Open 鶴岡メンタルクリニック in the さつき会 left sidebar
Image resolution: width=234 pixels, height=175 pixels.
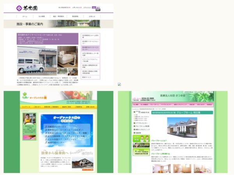(x=142, y=129)
